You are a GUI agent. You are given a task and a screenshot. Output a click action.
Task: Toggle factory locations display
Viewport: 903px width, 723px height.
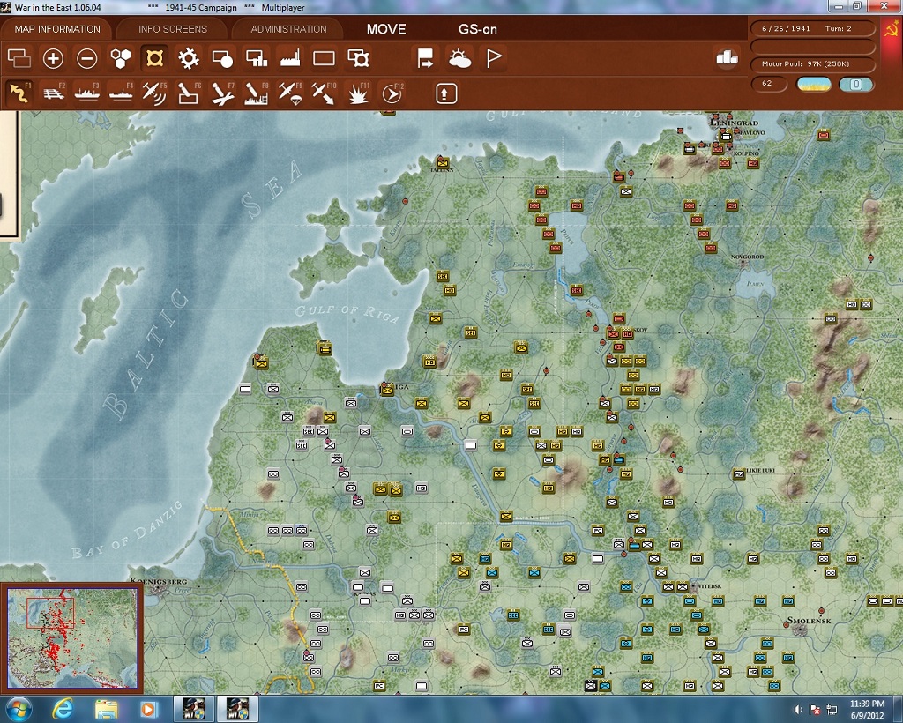coord(290,58)
